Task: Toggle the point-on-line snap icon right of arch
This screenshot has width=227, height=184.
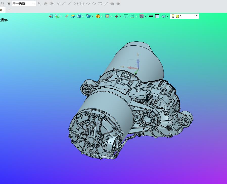Action: click(x=106, y=4)
